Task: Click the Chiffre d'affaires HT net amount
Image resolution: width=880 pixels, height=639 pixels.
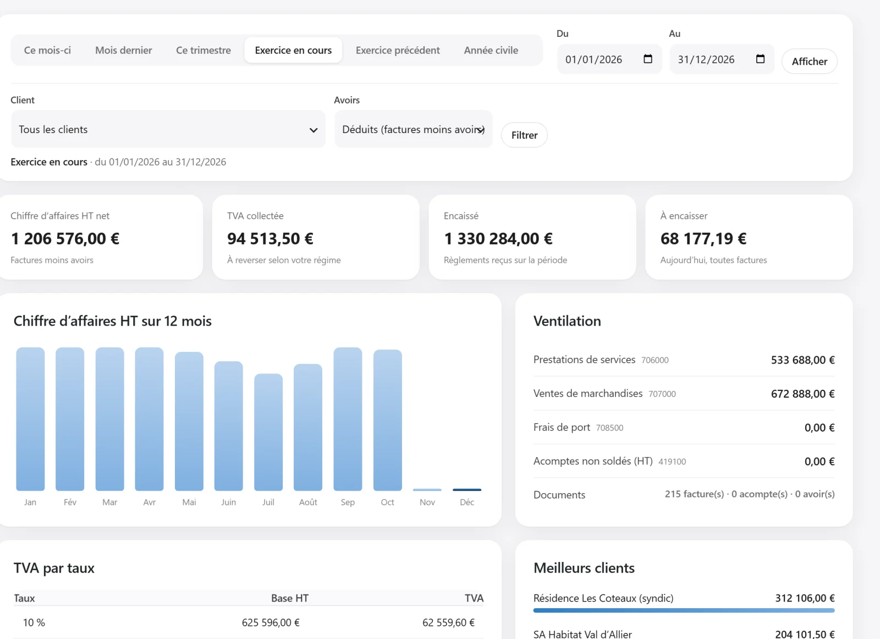Action: (x=65, y=239)
